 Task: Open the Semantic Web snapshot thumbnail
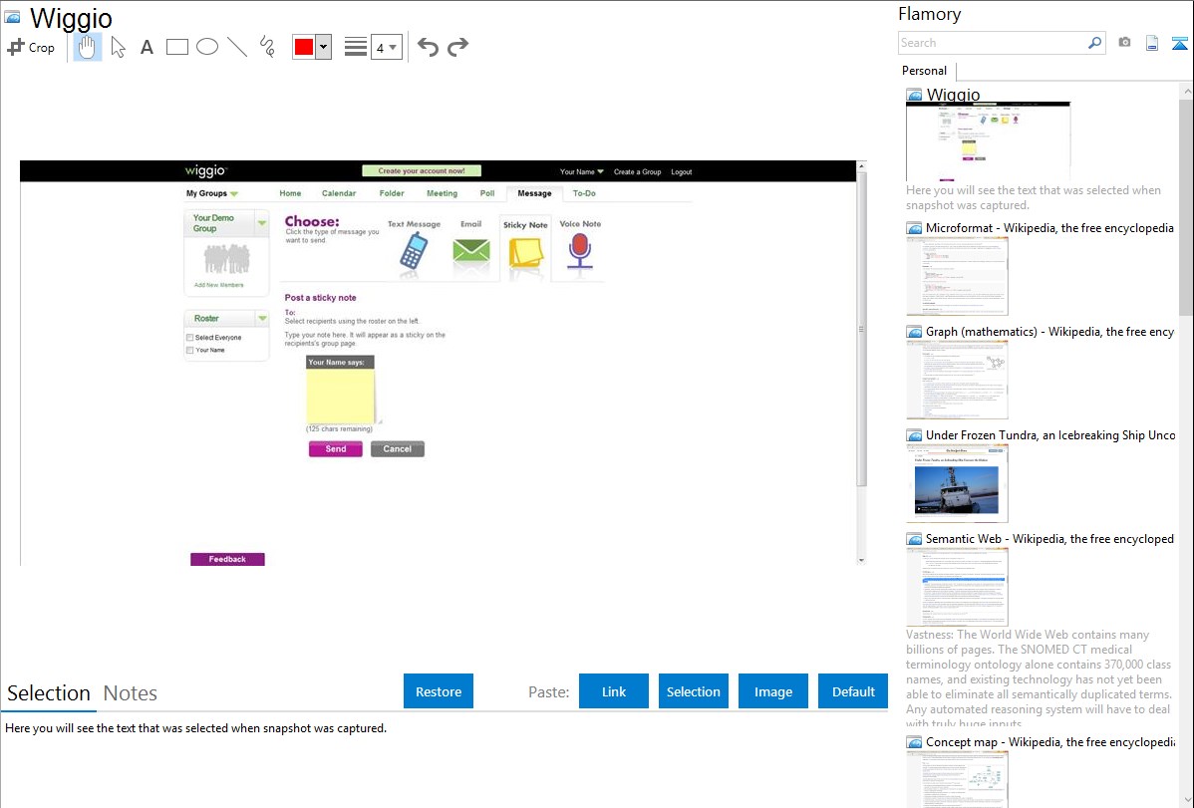click(957, 587)
